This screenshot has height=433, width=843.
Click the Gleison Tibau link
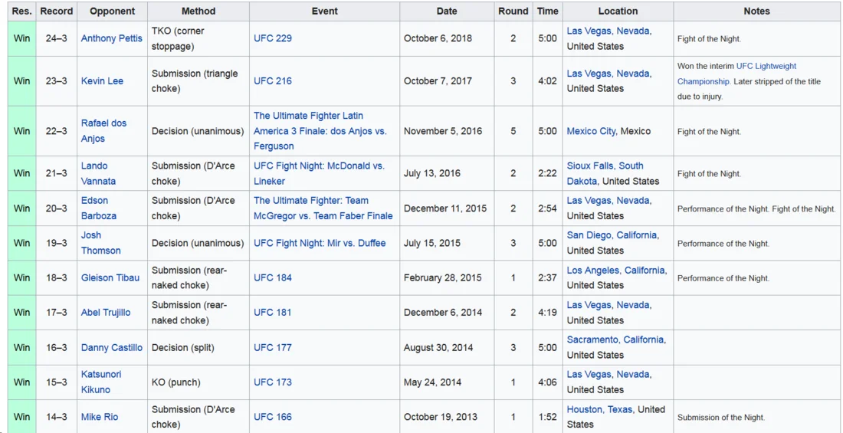[110, 277]
